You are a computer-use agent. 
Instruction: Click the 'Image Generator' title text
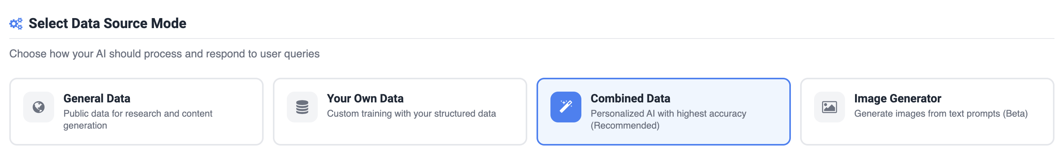(x=897, y=99)
